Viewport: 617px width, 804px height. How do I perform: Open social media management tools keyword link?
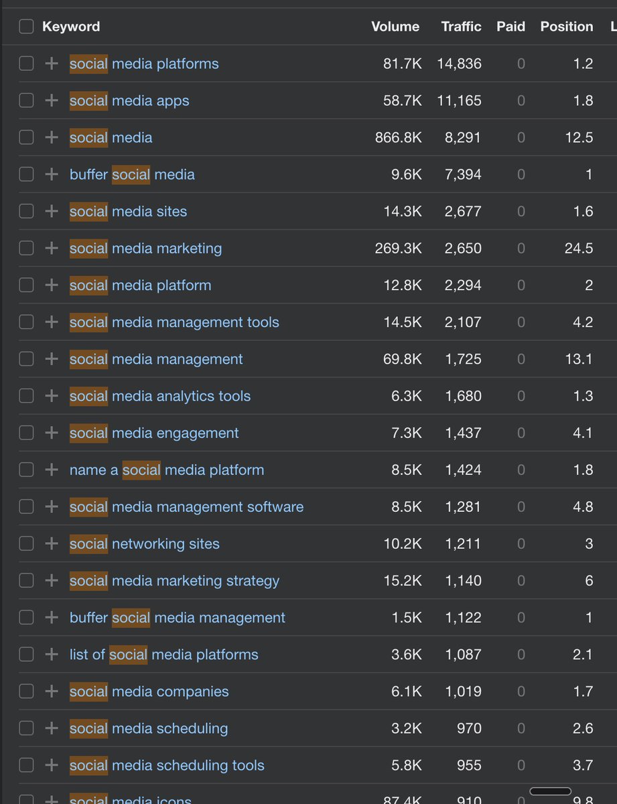pyautogui.click(x=174, y=322)
